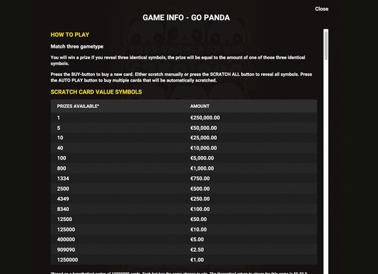
Task: Select the row with 100 prizes available
Action: [x=184, y=158]
